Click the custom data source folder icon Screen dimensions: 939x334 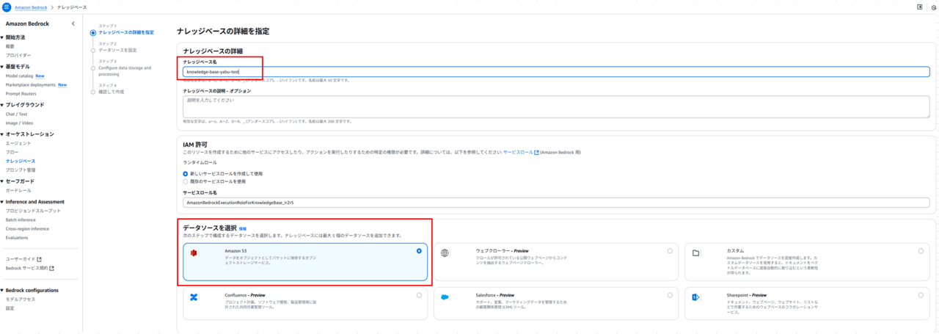tap(695, 253)
